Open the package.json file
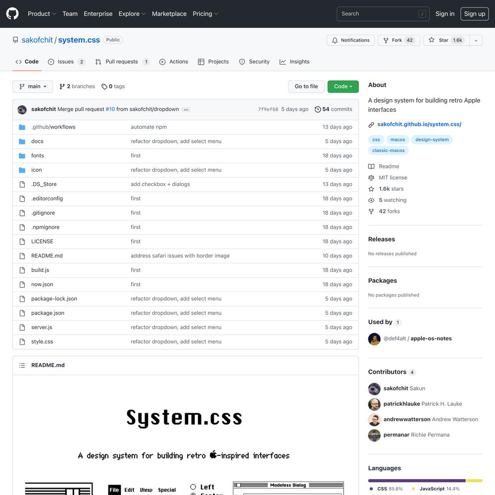The width and height of the screenshot is (495, 495). (x=48, y=313)
